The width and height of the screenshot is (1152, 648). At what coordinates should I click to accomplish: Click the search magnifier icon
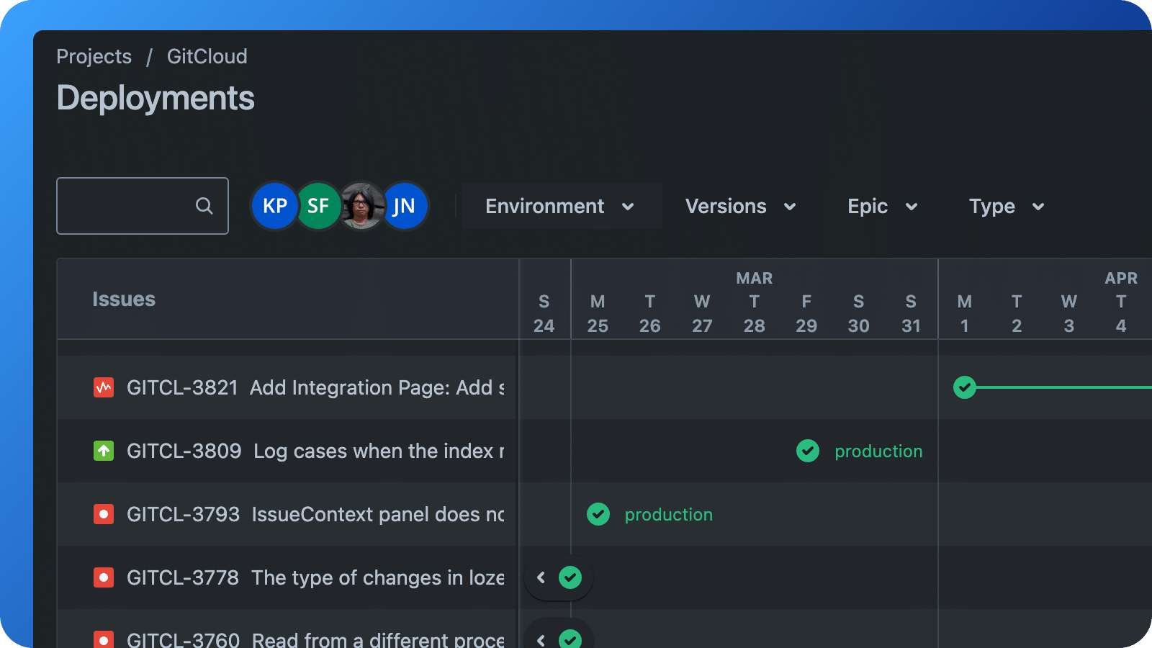pos(204,206)
